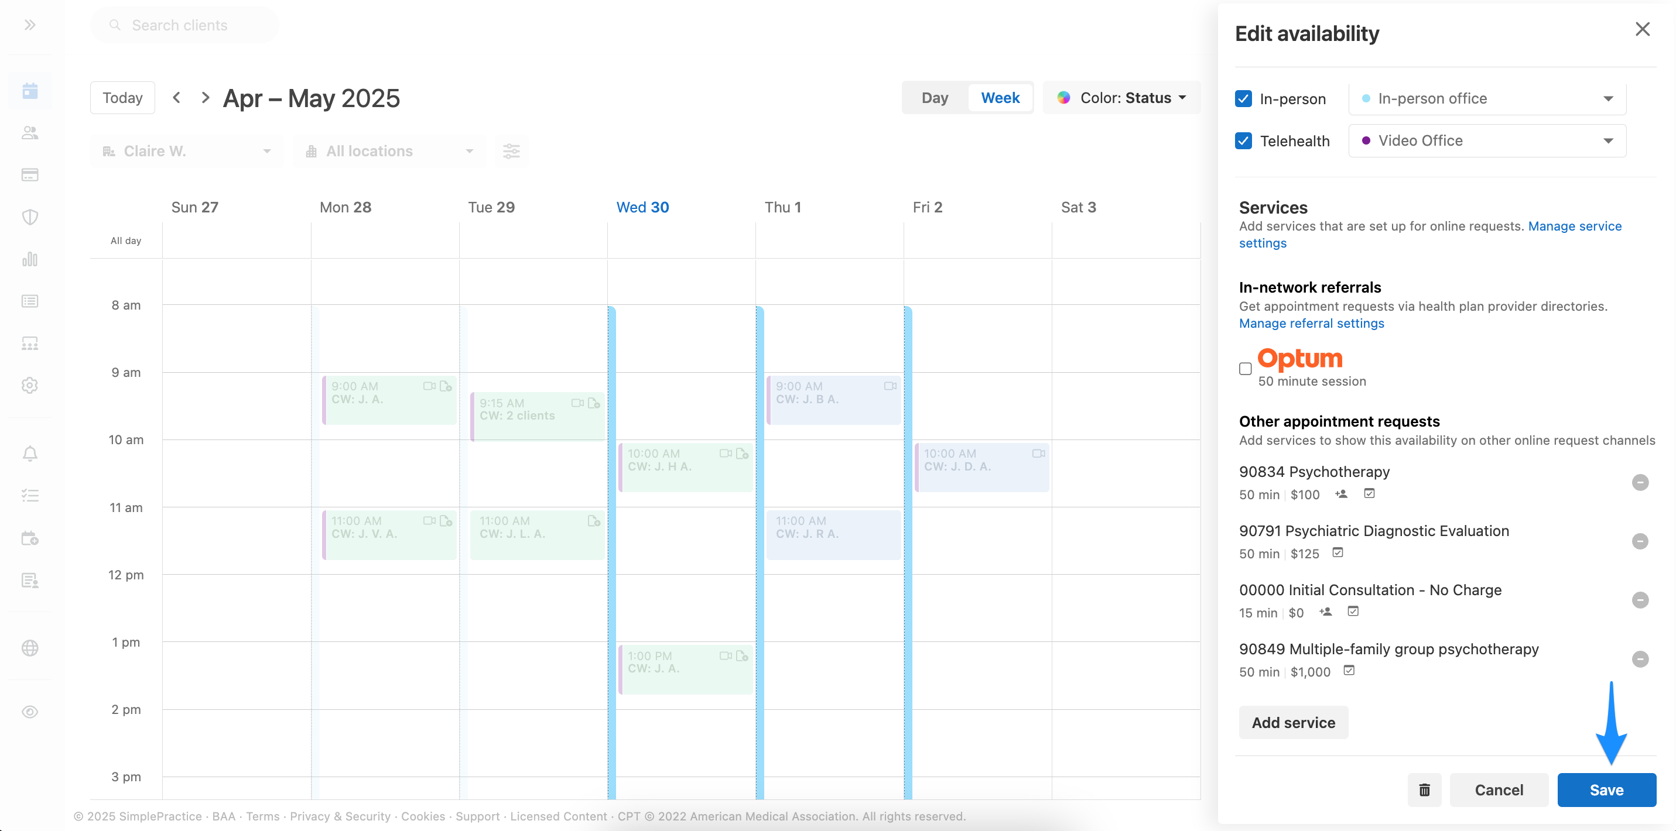Open Thursday 9:00 AM CW: J. B A. appointment
This screenshot has width=1676, height=831.
coord(834,400)
